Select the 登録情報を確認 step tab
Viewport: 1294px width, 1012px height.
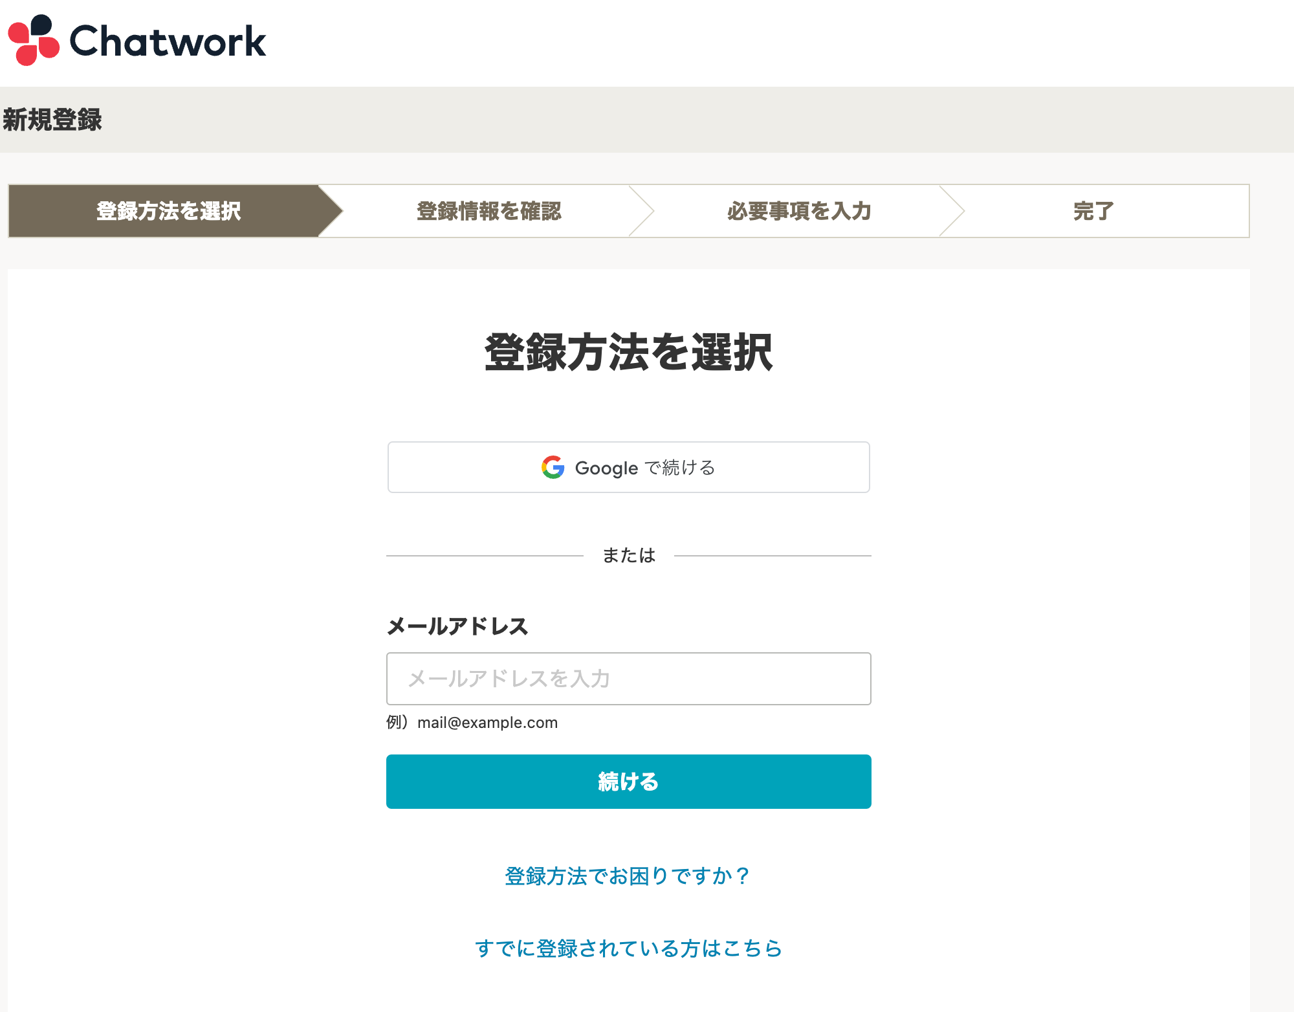click(x=488, y=211)
